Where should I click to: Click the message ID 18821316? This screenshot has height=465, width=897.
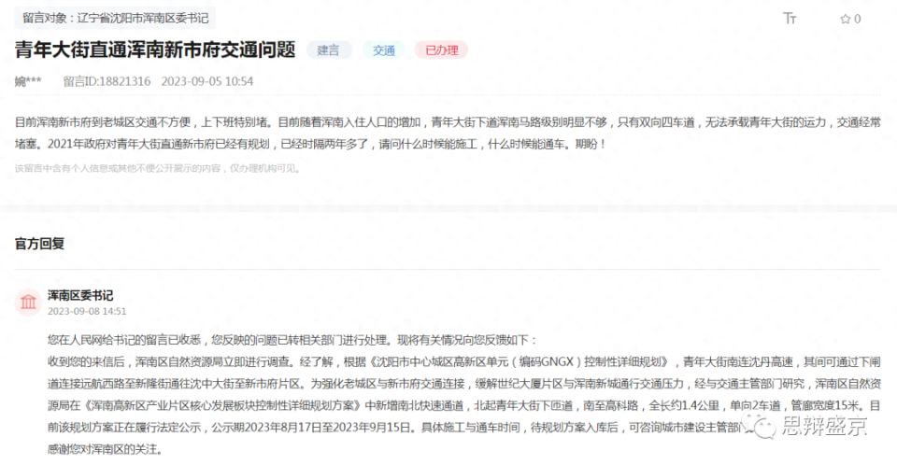[107, 81]
